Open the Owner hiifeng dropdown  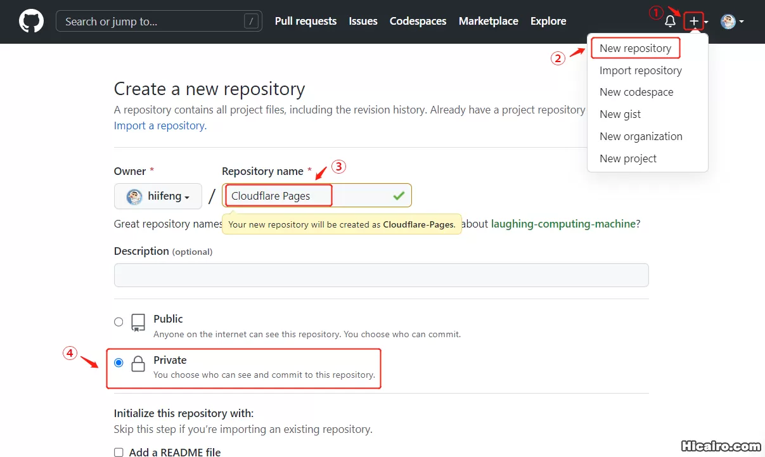pyautogui.click(x=158, y=196)
